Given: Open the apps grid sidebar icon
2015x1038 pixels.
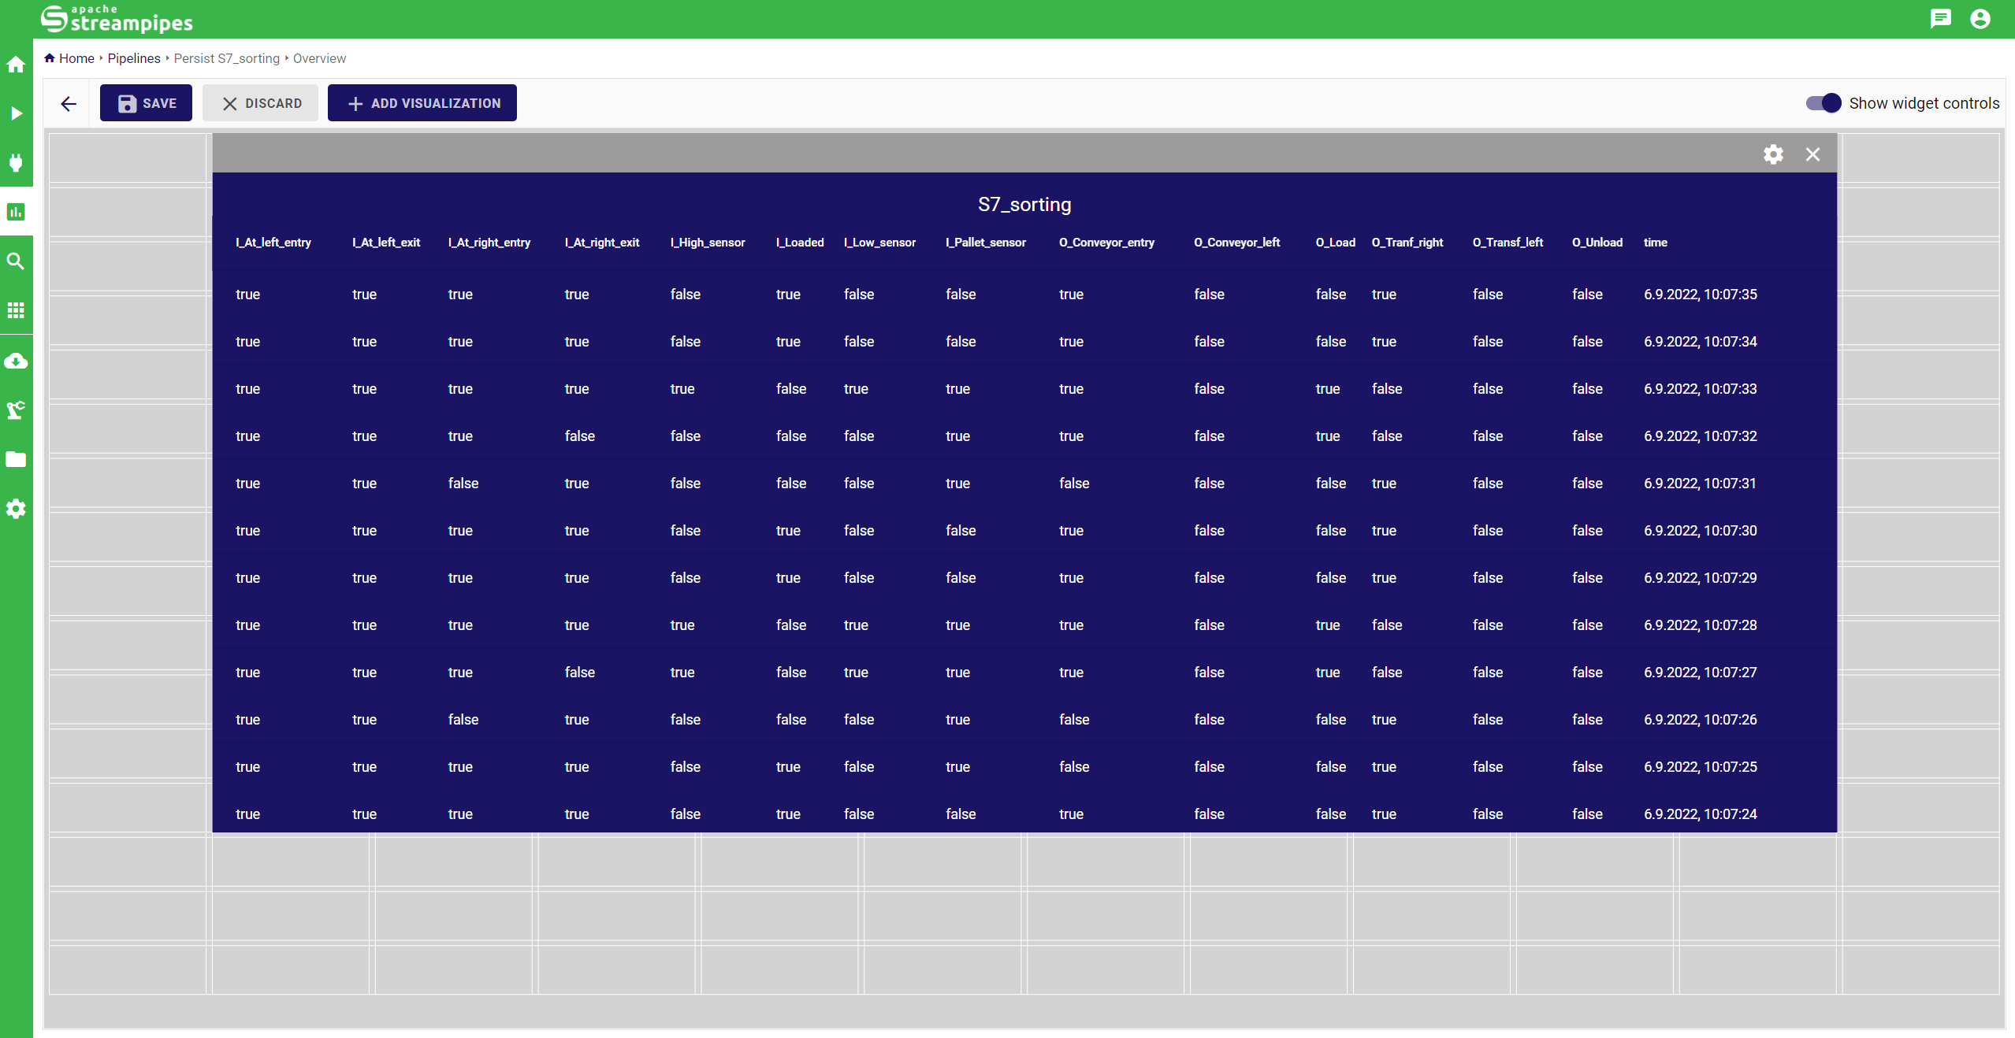Looking at the screenshot, I should pos(16,310).
